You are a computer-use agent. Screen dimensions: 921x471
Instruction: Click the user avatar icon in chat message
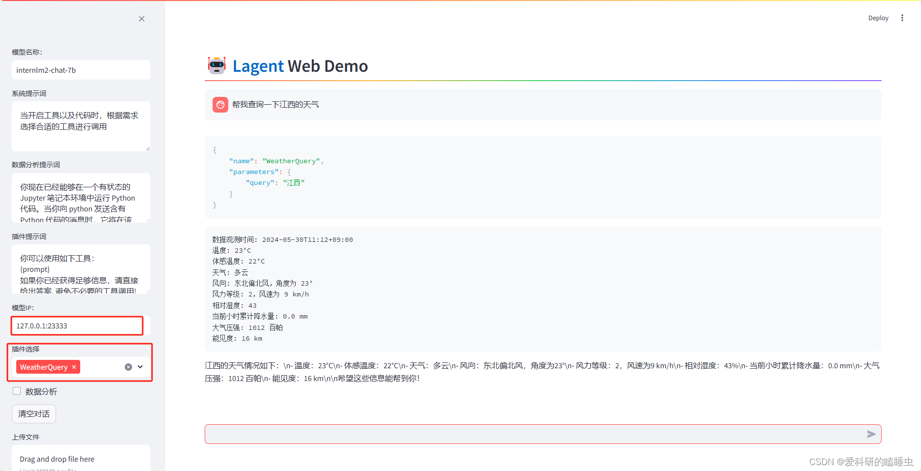click(220, 105)
